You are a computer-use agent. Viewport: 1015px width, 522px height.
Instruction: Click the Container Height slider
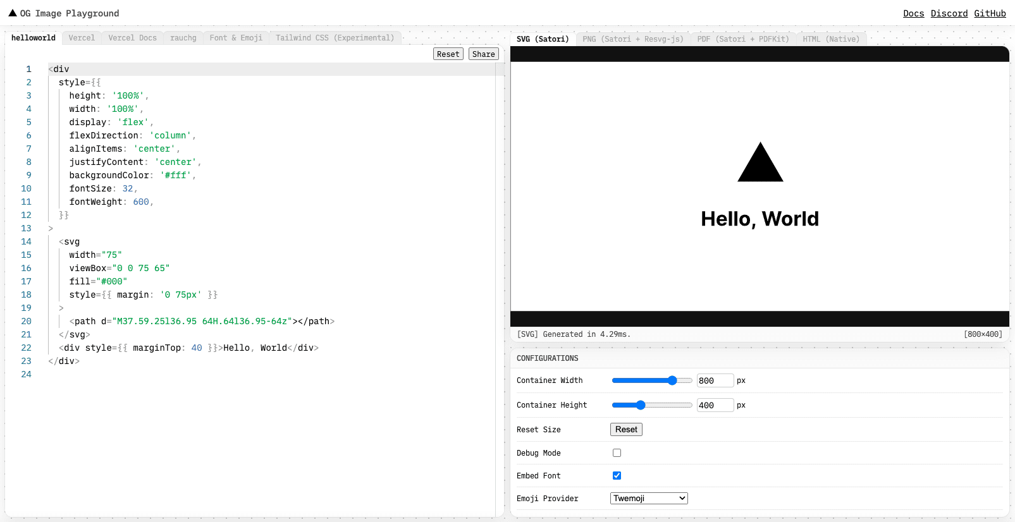click(652, 405)
